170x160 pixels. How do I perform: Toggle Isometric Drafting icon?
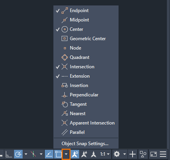coord(33,154)
